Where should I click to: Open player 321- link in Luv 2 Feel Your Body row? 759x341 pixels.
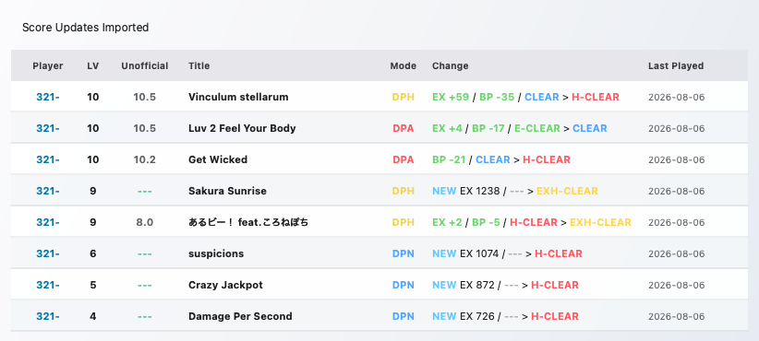pyautogui.click(x=48, y=128)
